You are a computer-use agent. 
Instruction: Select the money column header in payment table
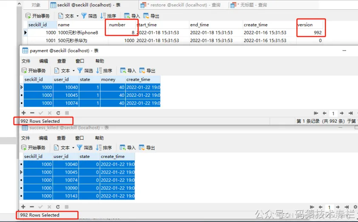click(113, 79)
